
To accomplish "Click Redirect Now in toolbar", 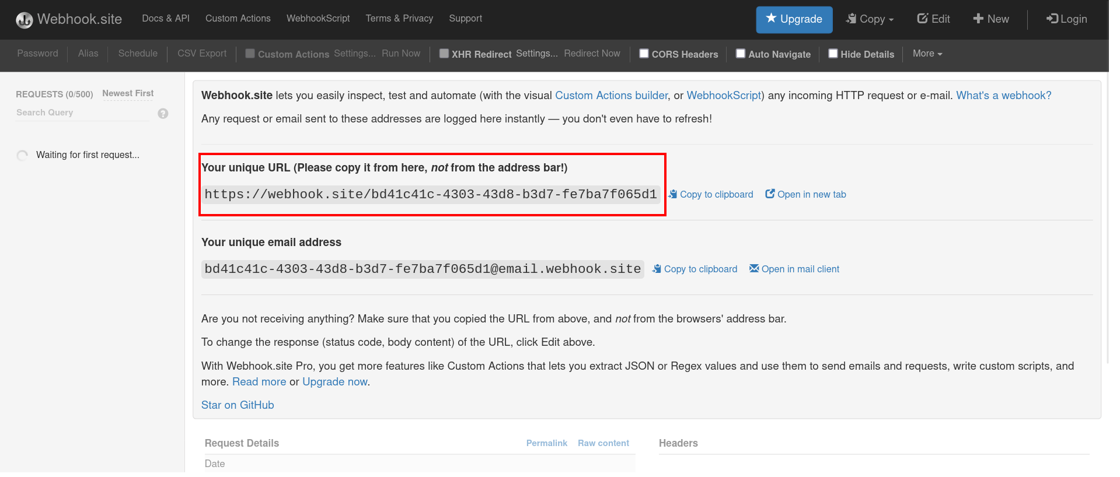I will click(x=592, y=54).
